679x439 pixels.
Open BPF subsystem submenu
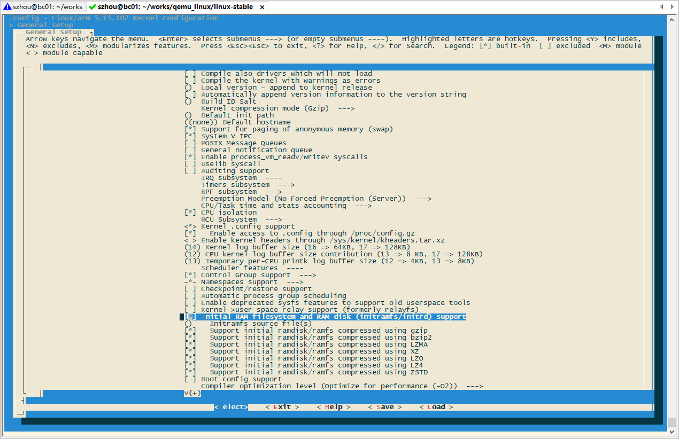(x=242, y=192)
